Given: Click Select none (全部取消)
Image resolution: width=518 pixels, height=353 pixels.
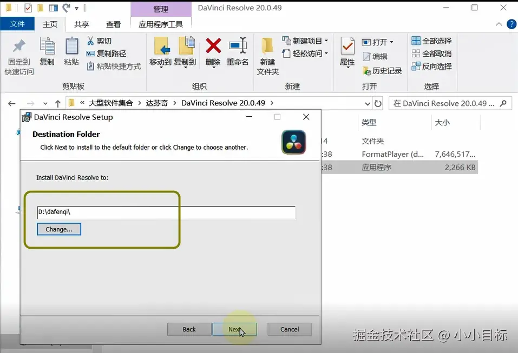Looking at the screenshot, I should tap(431, 54).
